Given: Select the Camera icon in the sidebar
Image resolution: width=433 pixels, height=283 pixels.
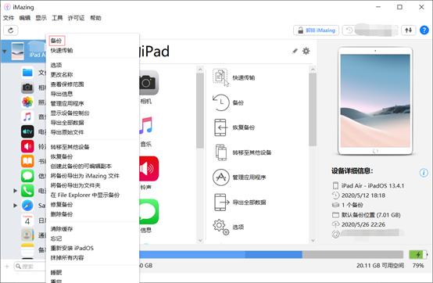Looking at the screenshot, I should click(x=27, y=88).
